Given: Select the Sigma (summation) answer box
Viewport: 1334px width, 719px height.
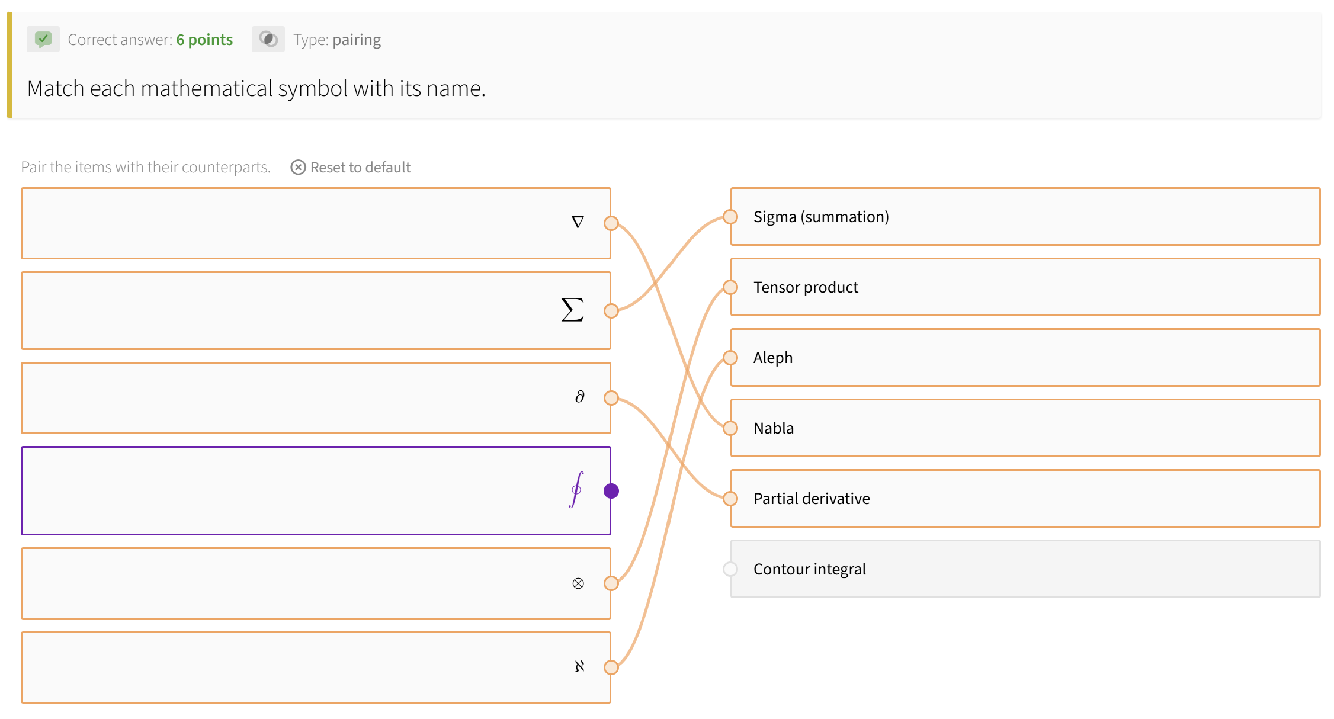Looking at the screenshot, I should pyautogui.click(x=1025, y=216).
